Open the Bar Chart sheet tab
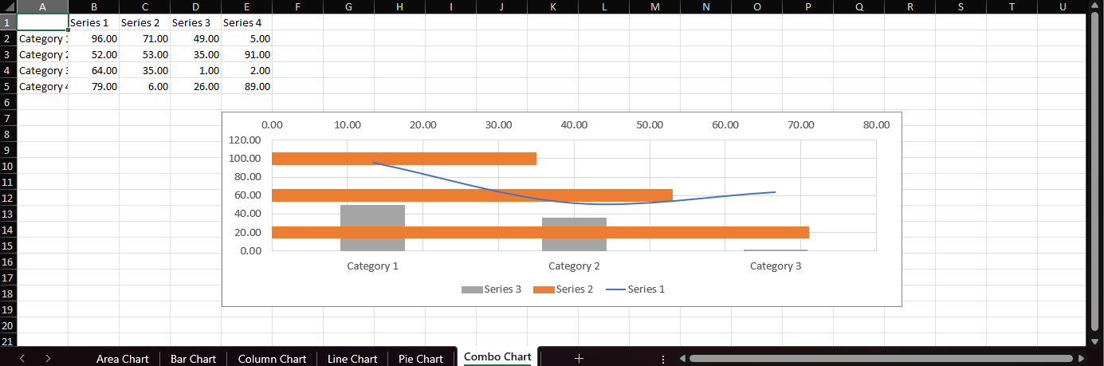The width and height of the screenshot is (1104, 366). click(x=193, y=359)
